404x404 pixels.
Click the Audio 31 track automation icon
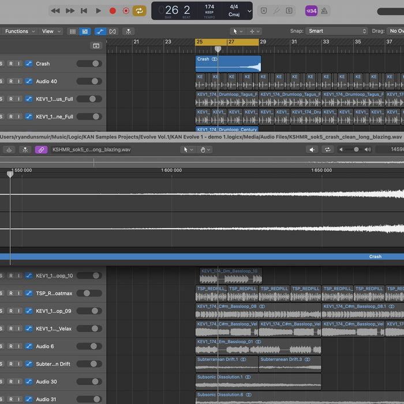tap(29, 399)
